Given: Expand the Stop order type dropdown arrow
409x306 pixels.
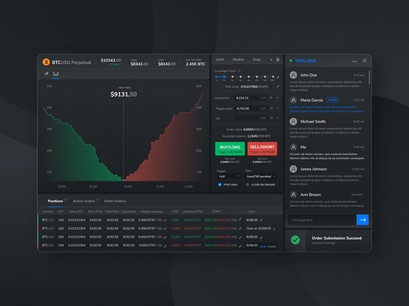Looking at the screenshot, I should 271,60.
